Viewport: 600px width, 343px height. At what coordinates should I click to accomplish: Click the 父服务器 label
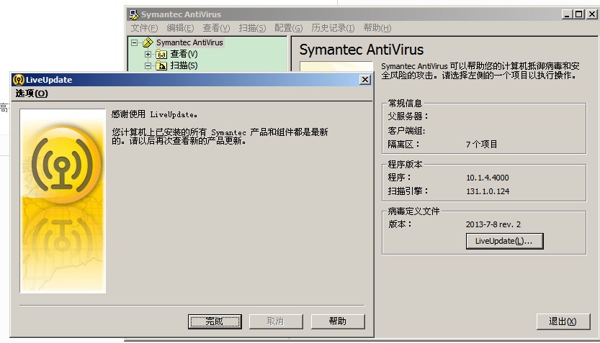(x=408, y=116)
